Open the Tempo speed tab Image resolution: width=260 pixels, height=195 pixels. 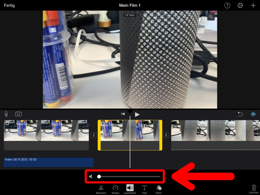point(115,189)
